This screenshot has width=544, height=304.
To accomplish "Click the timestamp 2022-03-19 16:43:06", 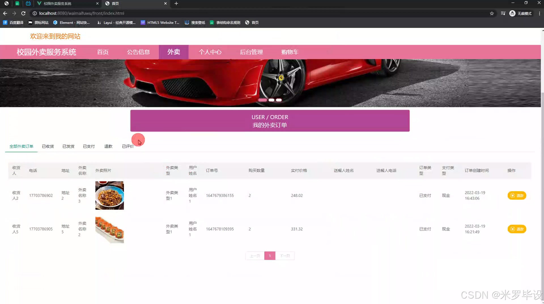I will (x=475, y=195).
